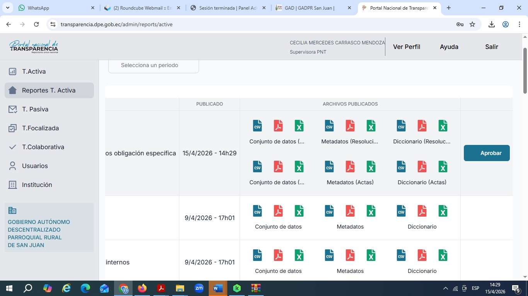Switch to the Roundcube Webmail tab
Image resolution: width=528 pixels, height=296 pixels.
click(141, 8)
